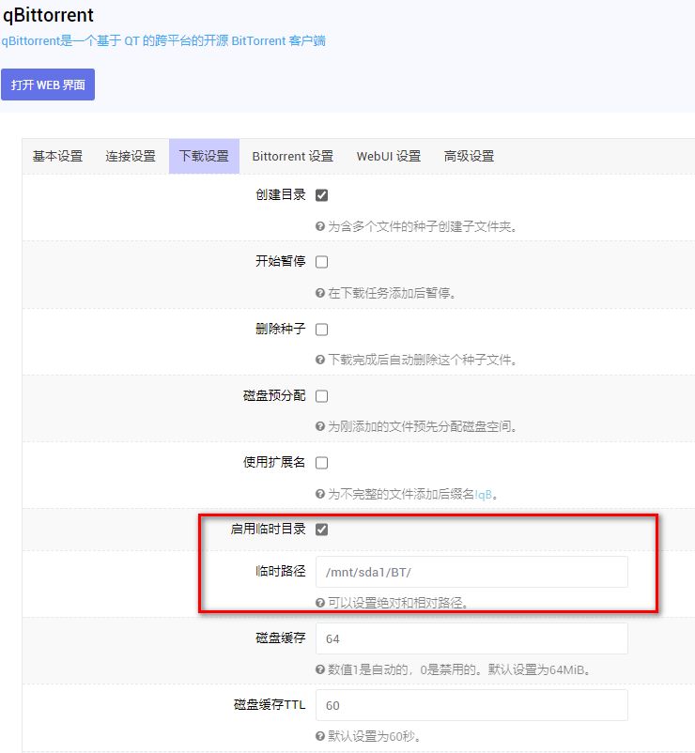
Task: Click help icon beside 为刚添加的文件预先分配磁盘空间
Action: (x=320, y=426)
